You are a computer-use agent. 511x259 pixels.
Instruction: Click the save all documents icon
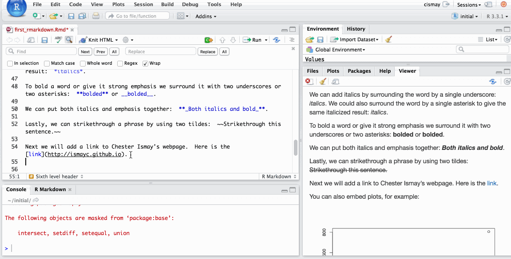point(82,16)
